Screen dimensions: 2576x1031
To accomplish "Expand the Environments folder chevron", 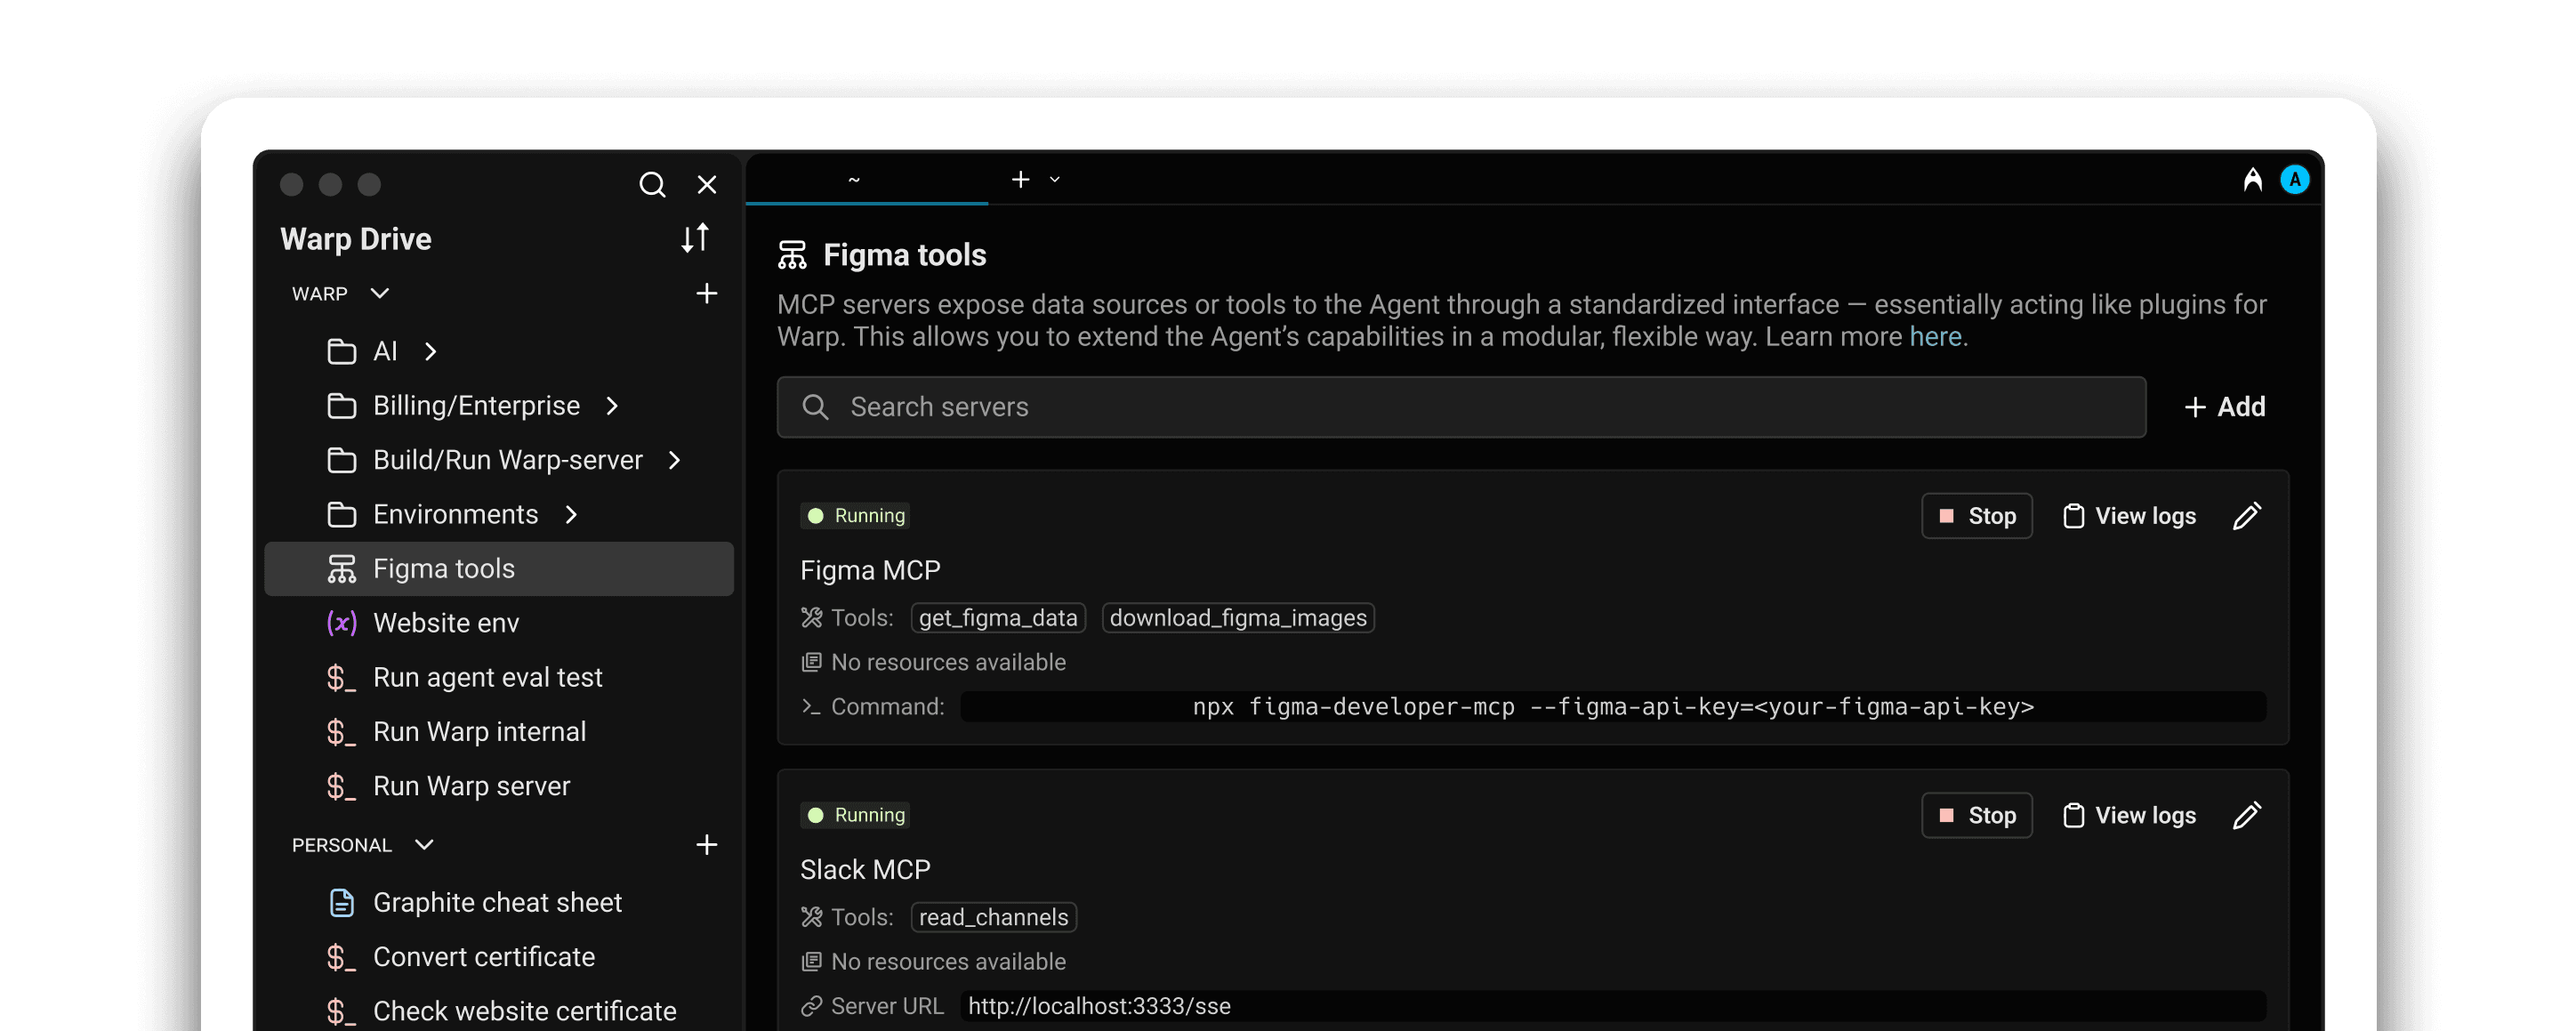I will pos(572,514).
